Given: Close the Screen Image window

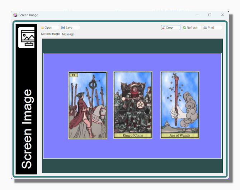Looking at the screenshot, I should (x=222, y=15).
